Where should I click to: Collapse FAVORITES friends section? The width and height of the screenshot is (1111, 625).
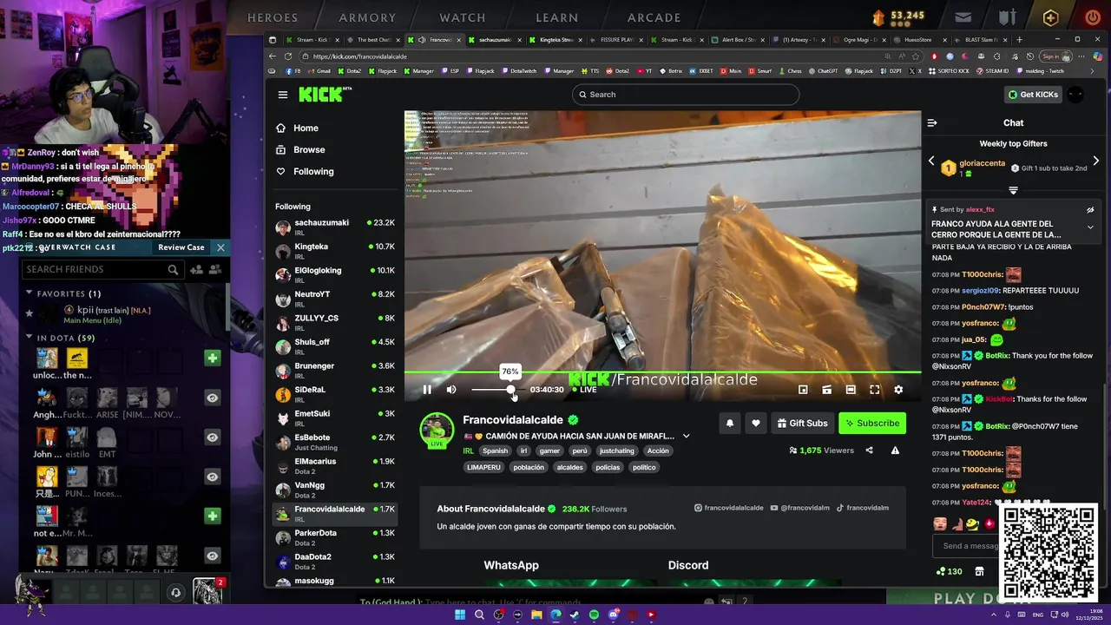(x=29, y=293)
